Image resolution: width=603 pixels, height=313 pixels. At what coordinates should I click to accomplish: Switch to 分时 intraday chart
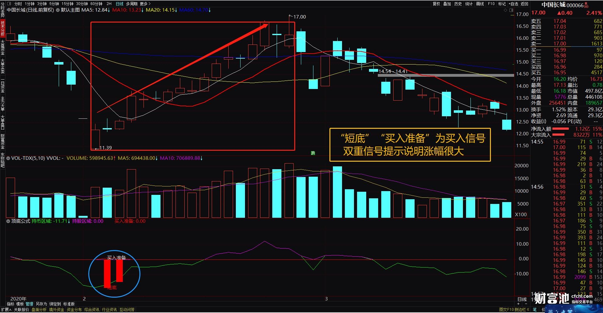click(18, 4)
